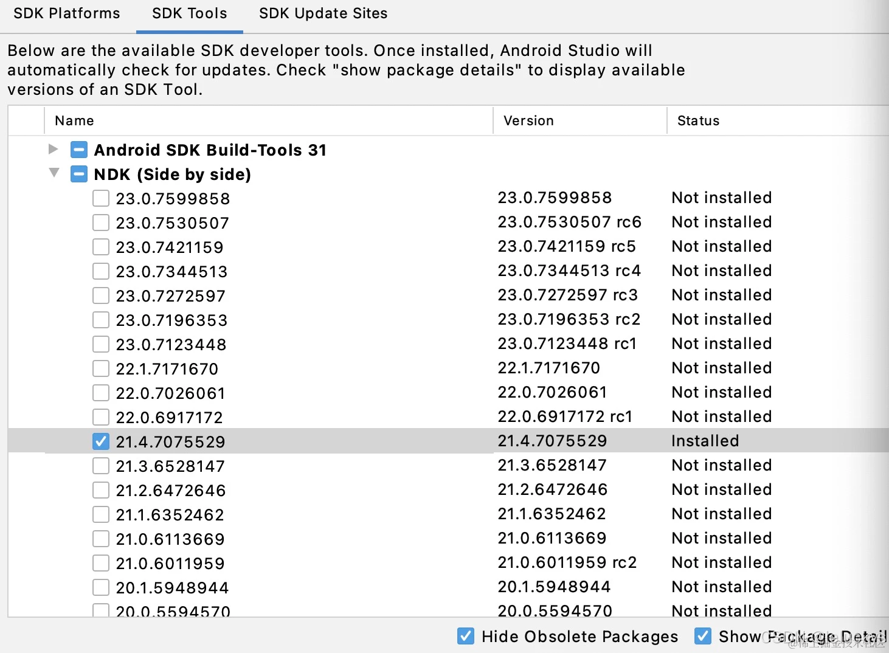889x653 pixels.
Task: Open the SDK Update Sites tab
Action: pos(323,13)
